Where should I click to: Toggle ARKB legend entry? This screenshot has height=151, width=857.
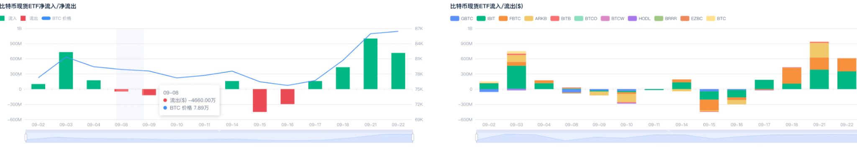pos(536,18)
